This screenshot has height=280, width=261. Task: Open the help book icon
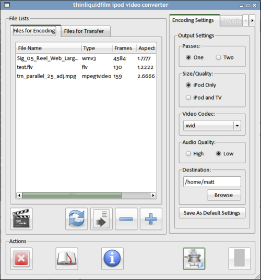coord(67,259)
